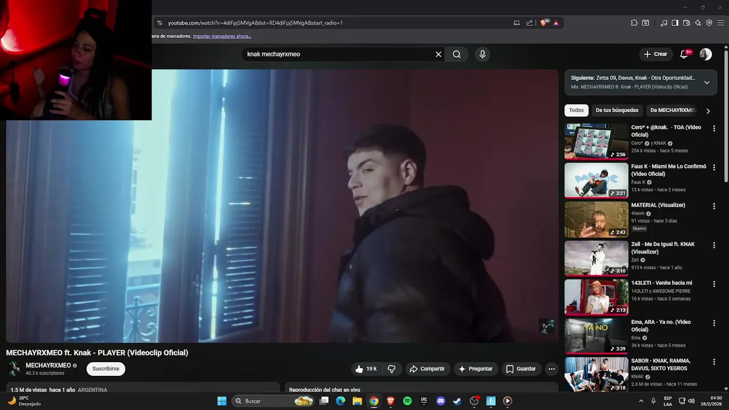Click the Importar marcadores ahora link

click(222, 36)
